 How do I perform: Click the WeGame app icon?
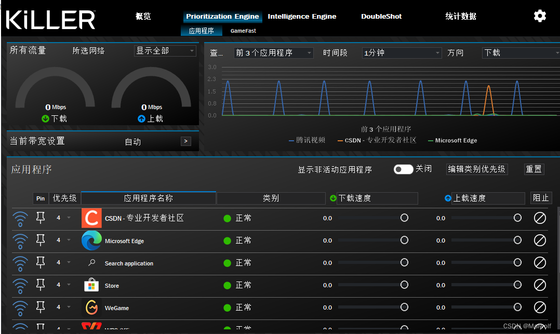click(x=91, y=308)
